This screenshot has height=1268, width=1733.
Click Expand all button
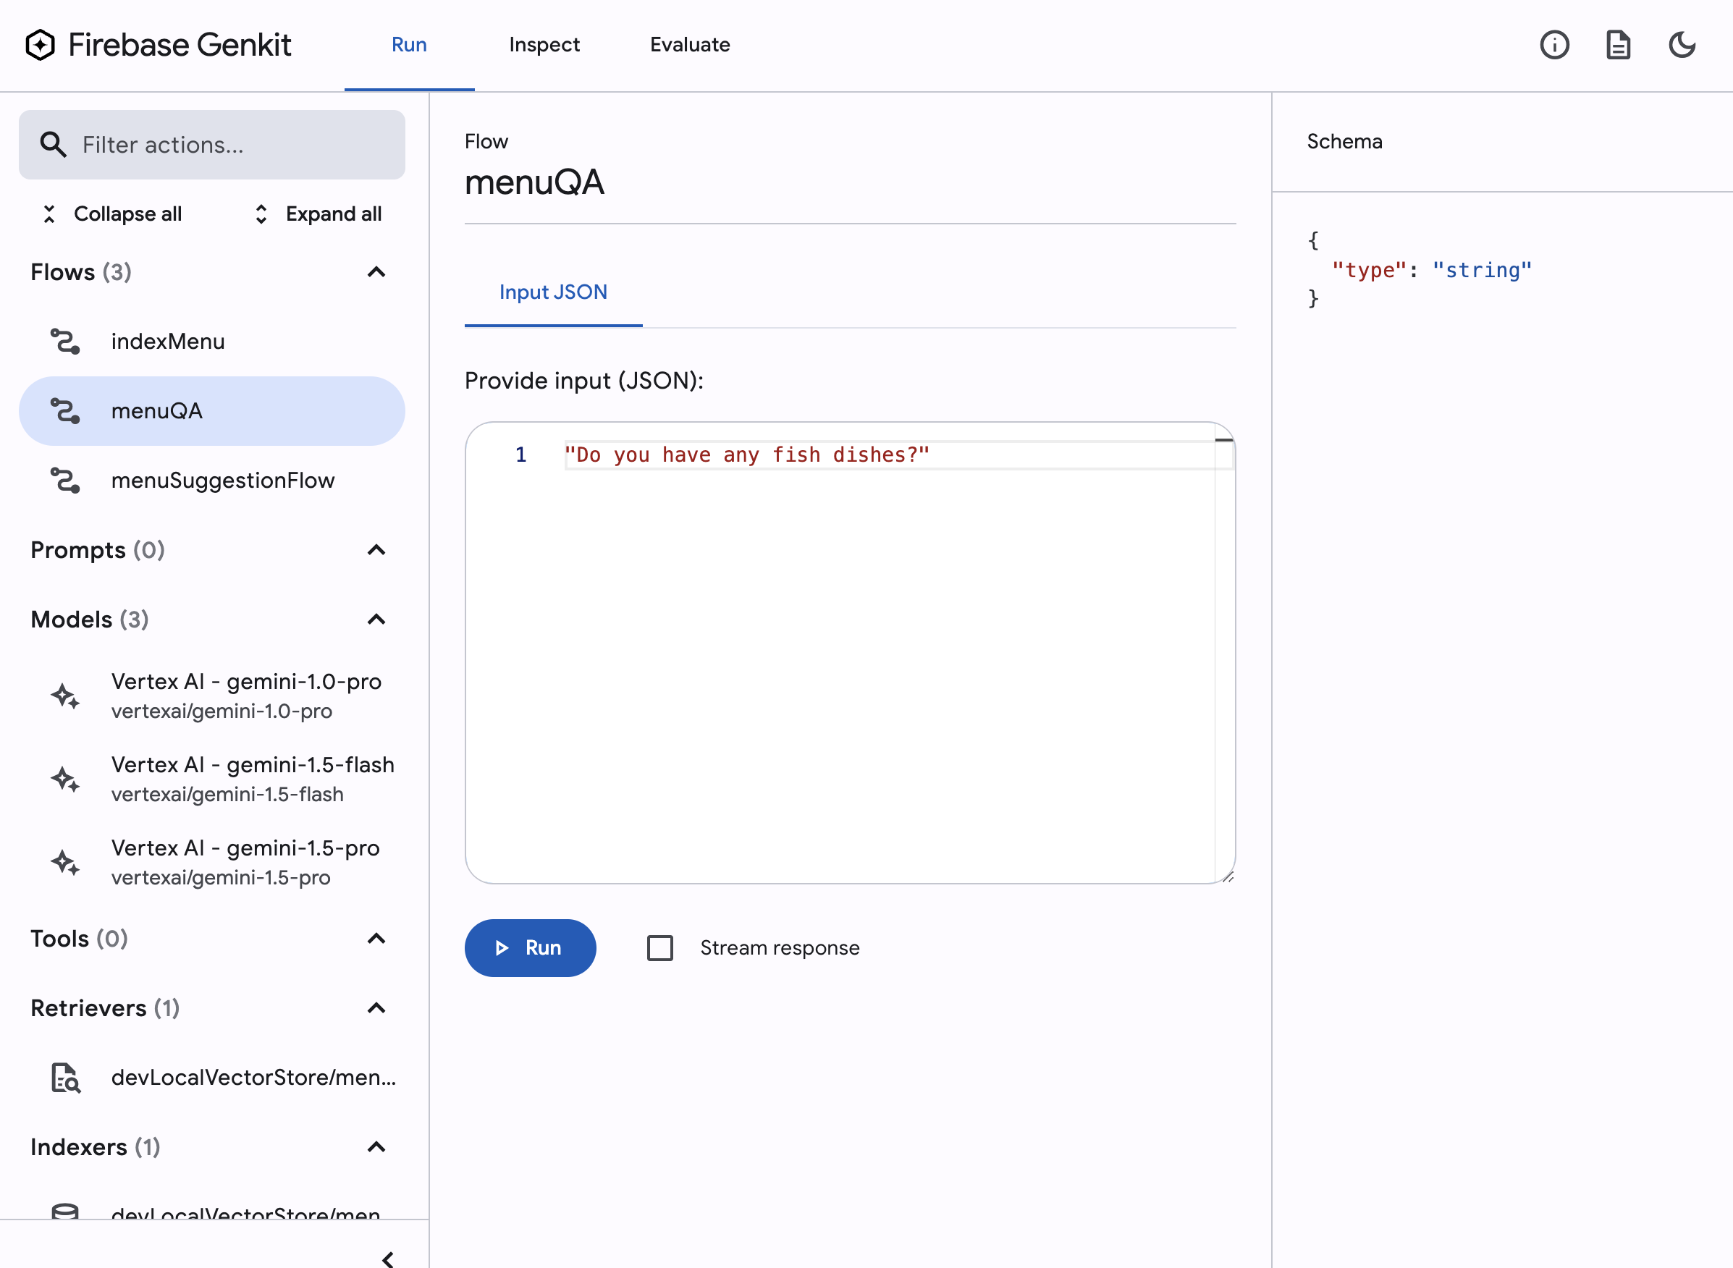tap(318, 214)
